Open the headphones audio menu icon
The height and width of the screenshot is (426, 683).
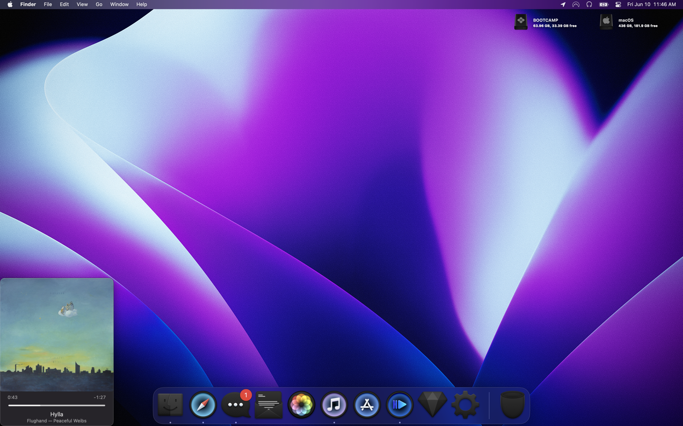click(x=589, y=4)
